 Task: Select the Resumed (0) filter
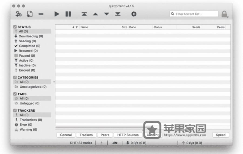click(x=32, y=51)
